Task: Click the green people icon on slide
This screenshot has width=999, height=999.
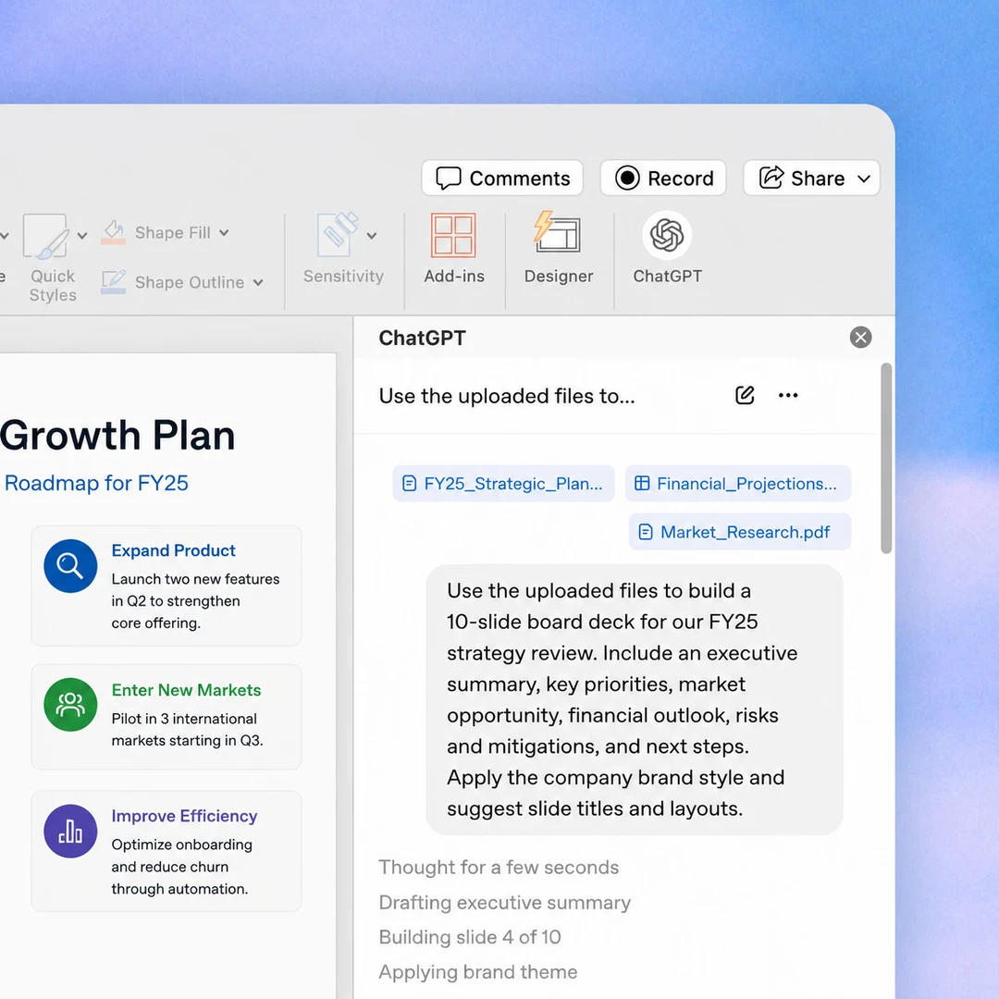Action: [x=70, y=705]
